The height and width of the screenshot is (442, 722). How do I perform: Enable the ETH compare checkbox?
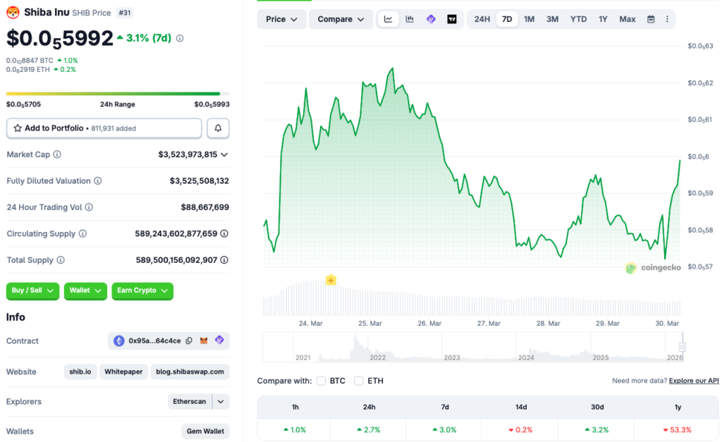pyautogui.click(x=359, y=381)
